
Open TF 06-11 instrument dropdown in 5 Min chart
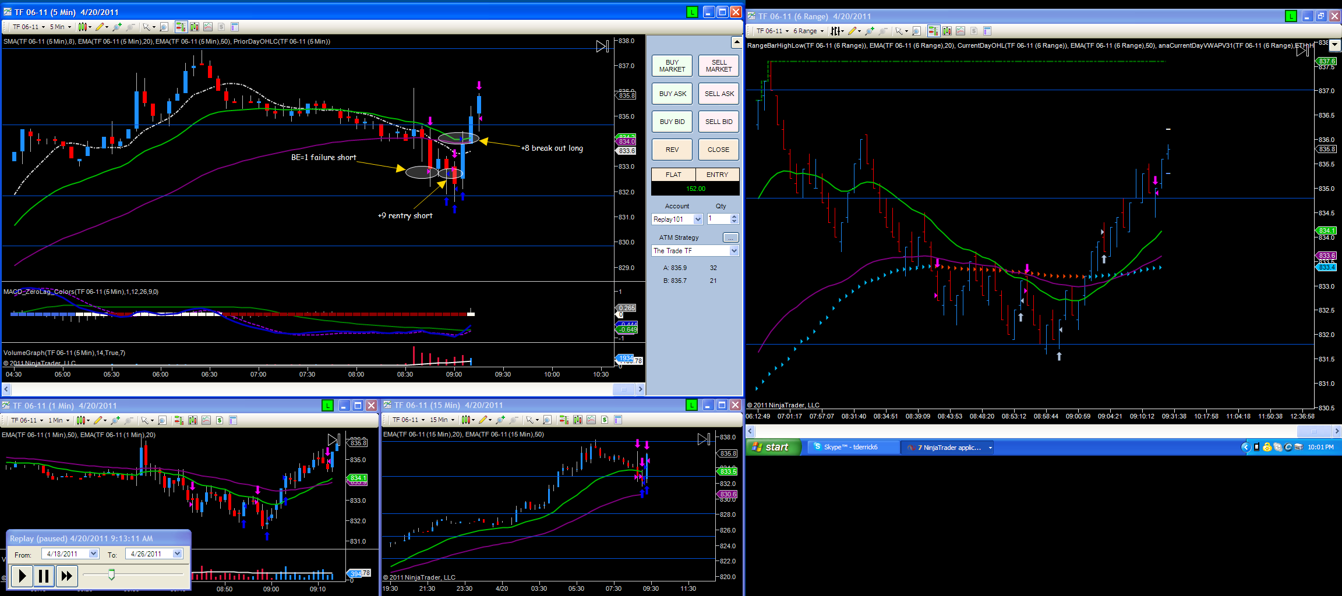pyautogui.click(x=29, y=27)
